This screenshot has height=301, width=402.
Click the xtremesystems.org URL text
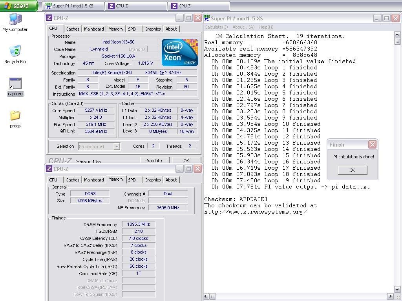255,212
